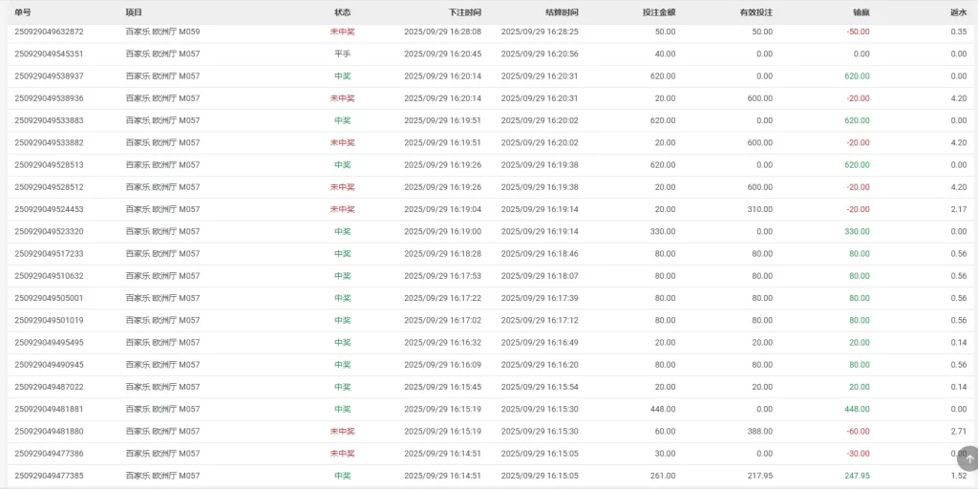Click the 百家乐 欧洲厅 M059 project cell
978x489 pixels.
coord(162,32)
